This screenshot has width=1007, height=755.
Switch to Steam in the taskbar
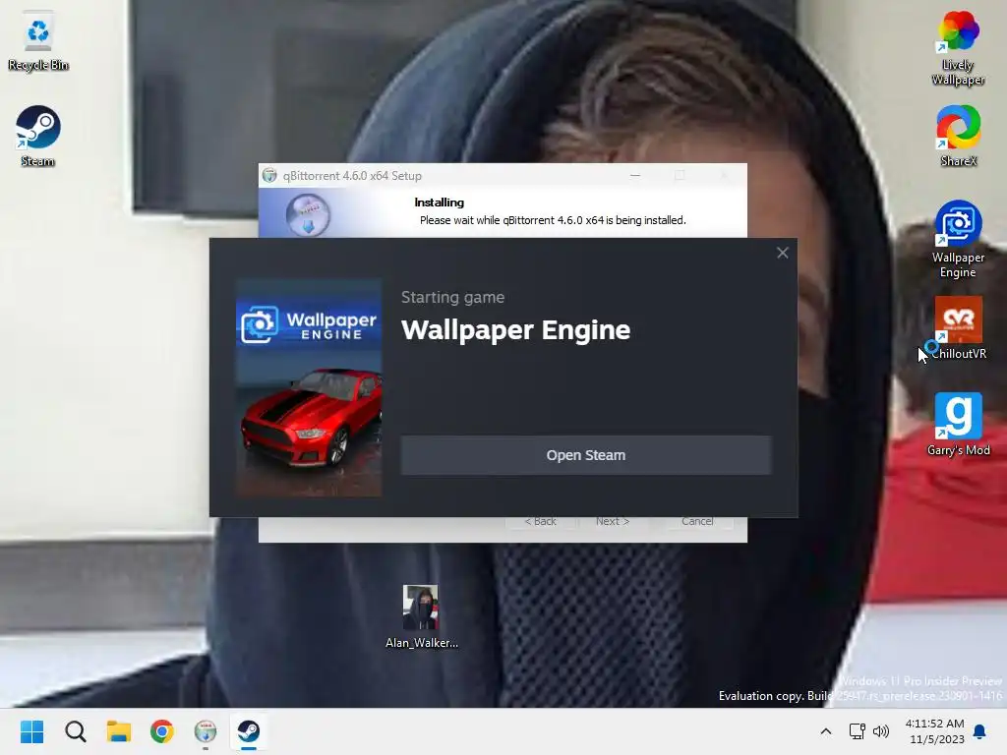(249, 731)
